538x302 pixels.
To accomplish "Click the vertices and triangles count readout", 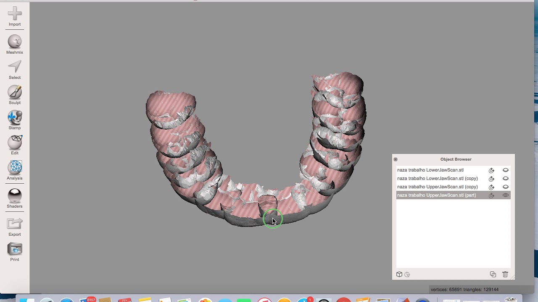I will (x=464, y=289).
